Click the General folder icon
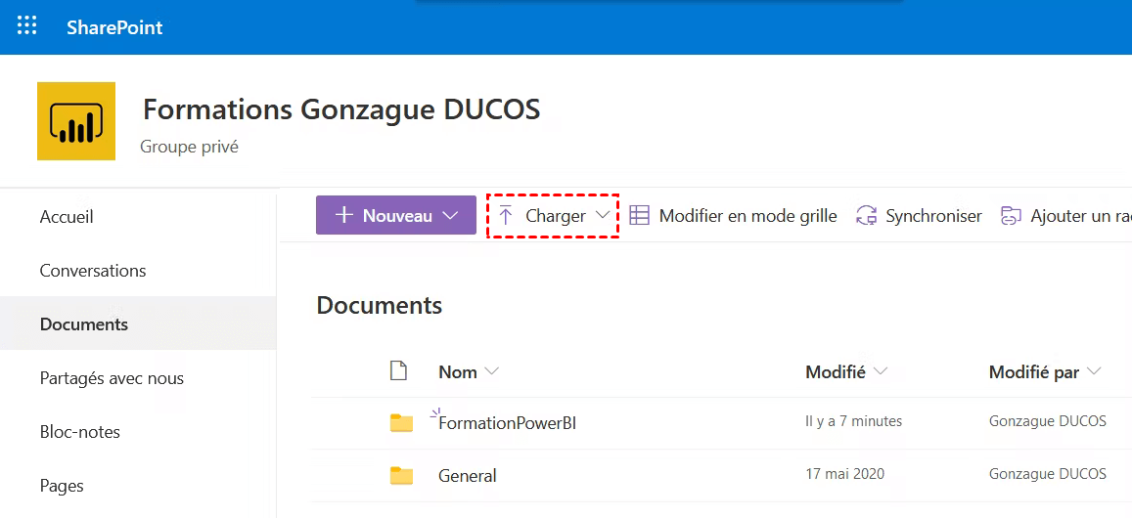This screenshot has height=518, width=1132. point(401,476)
